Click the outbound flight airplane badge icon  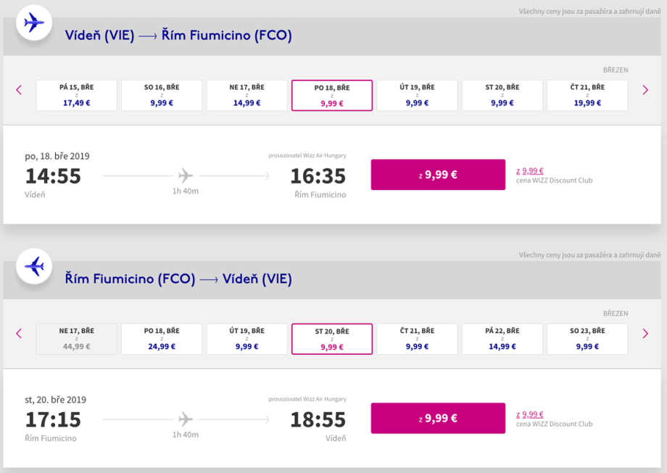pos(33,23)
